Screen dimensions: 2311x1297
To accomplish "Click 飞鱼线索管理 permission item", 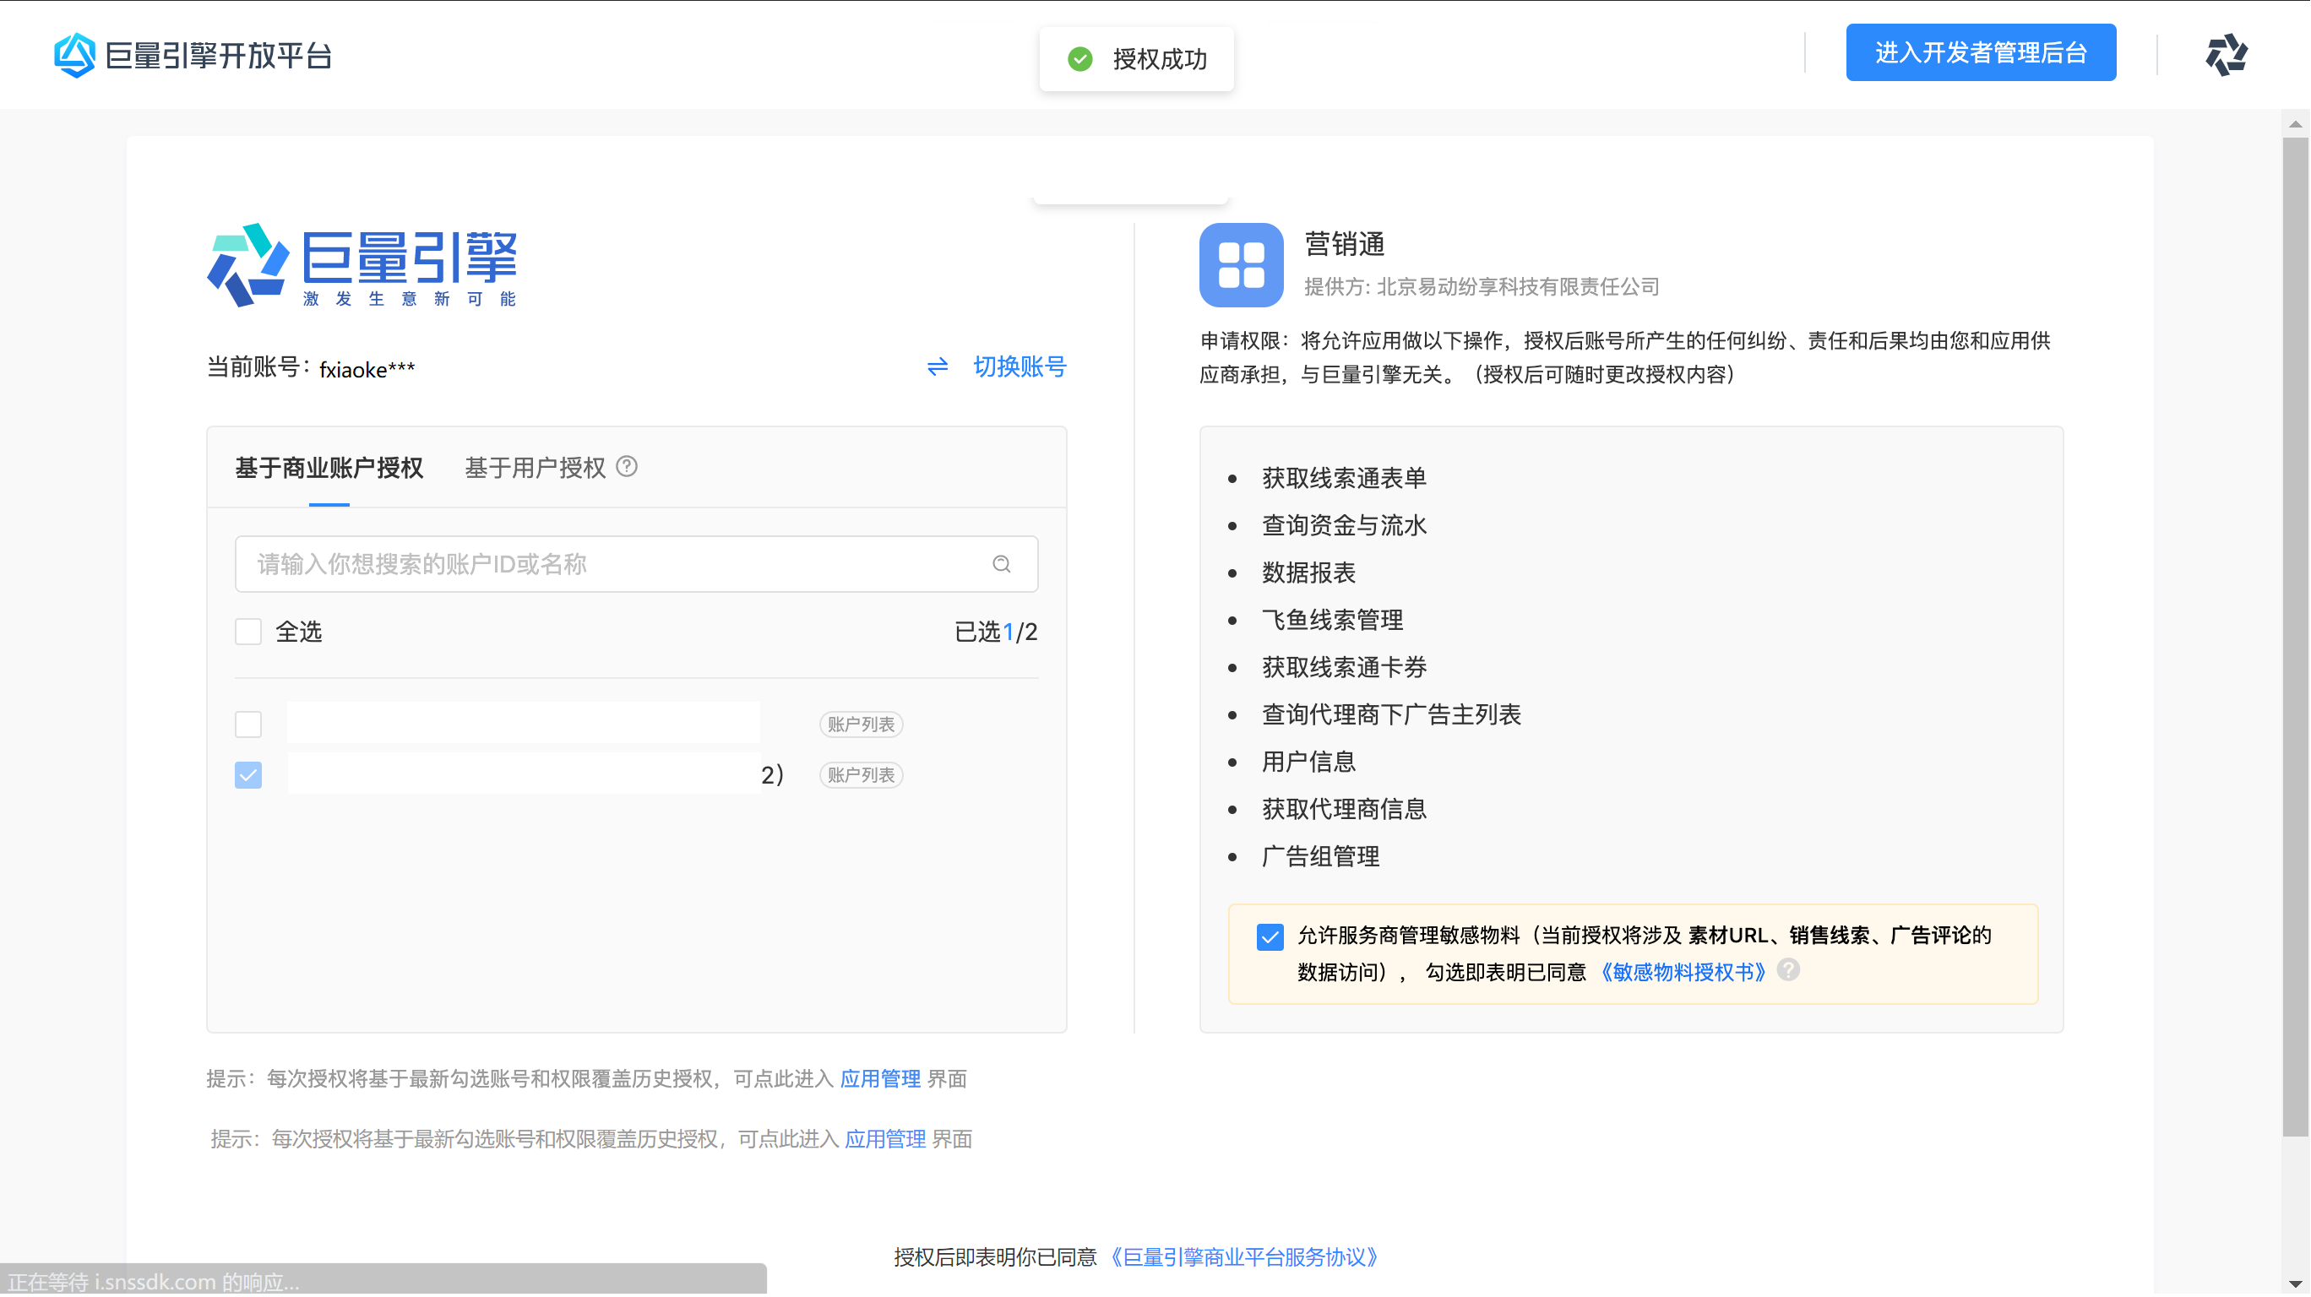I will (1332, 621).
